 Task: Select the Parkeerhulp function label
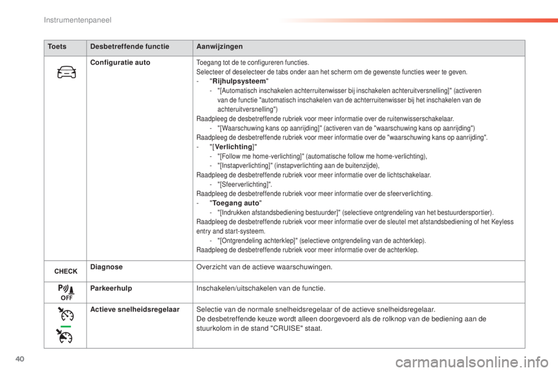click(111, 288)
